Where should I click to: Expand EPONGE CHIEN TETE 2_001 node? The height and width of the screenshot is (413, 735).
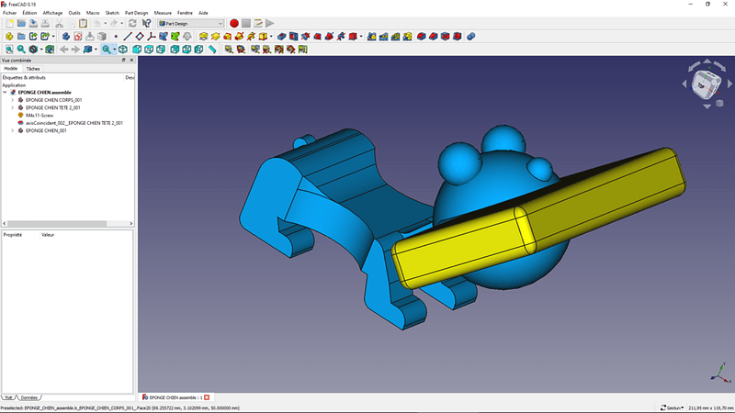pyautogui.click(x=13, y=107)
